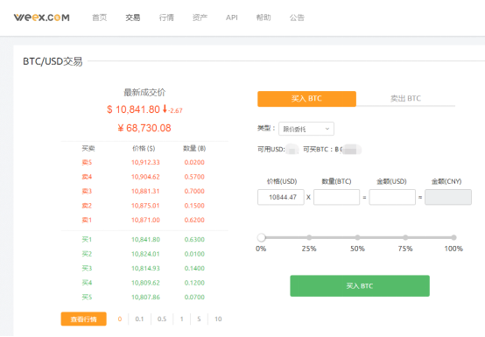Click the BTC/USD交易 heading
The height and width of the screenshot is (337, 485).
click(53, 61)
